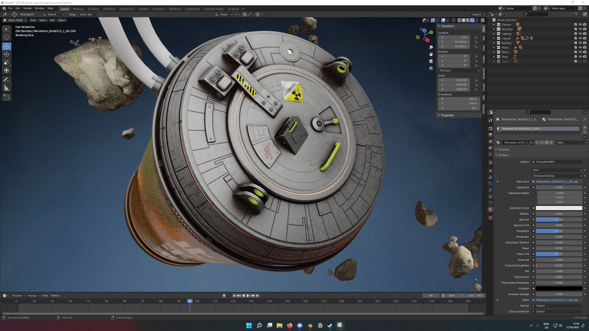Open the GGX distribution dropdown
Screen dimensions: 589x331
click(557, 170)
